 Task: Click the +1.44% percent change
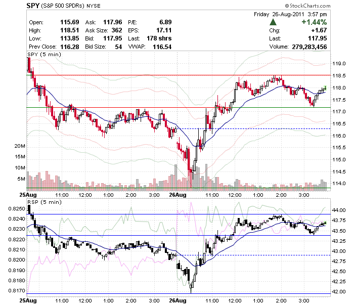314,22
